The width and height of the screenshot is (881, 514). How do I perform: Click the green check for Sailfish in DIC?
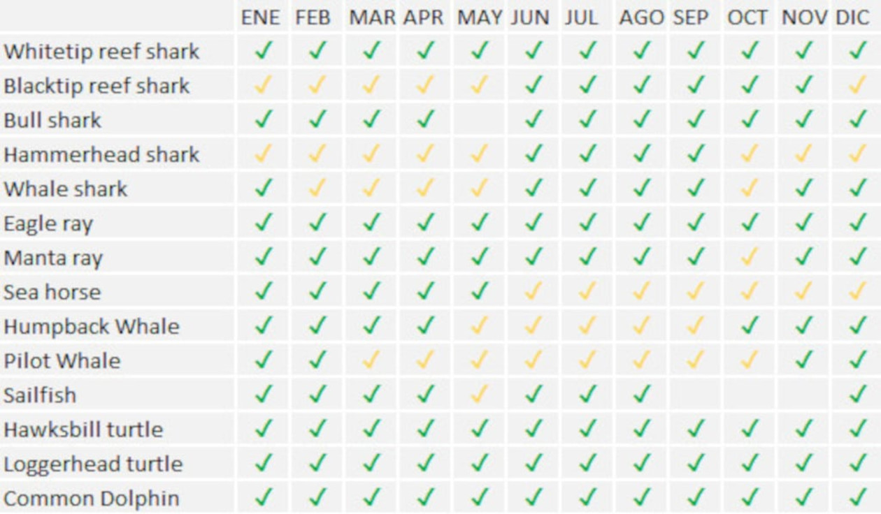click(857, 394)
